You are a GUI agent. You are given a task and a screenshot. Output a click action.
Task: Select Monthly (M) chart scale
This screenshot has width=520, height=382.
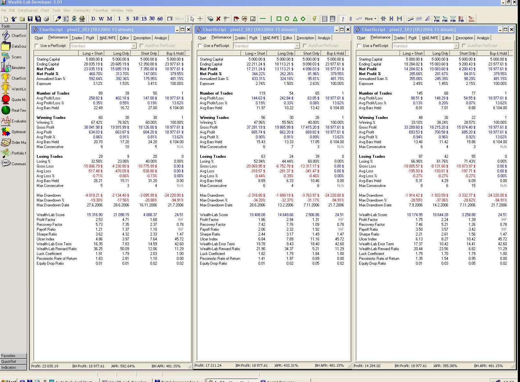tap(110, 19)
